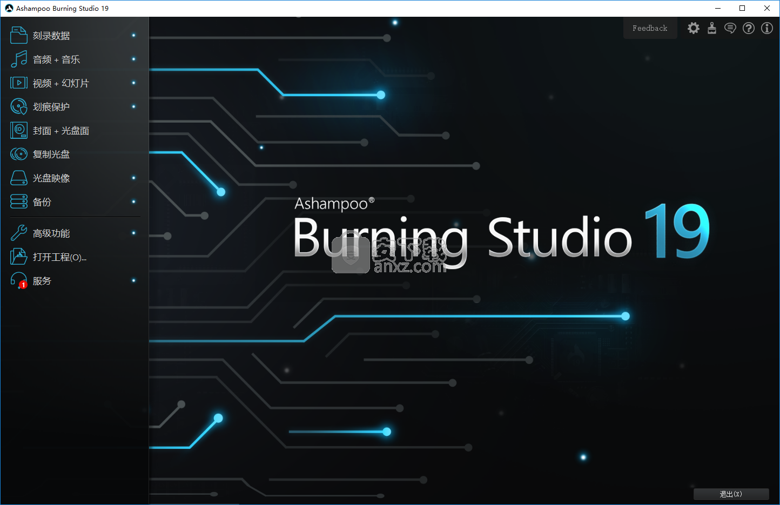Open the about info icon

[x=767, y=28]
